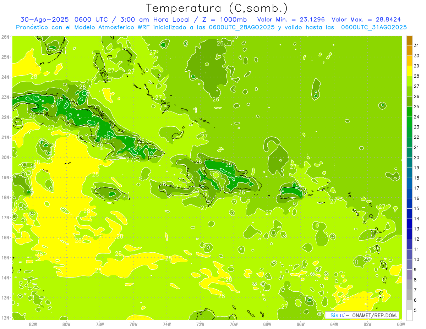The image size is (426, 329).
Task: Click the 70W longitude axis label
Action: point(234,324)
